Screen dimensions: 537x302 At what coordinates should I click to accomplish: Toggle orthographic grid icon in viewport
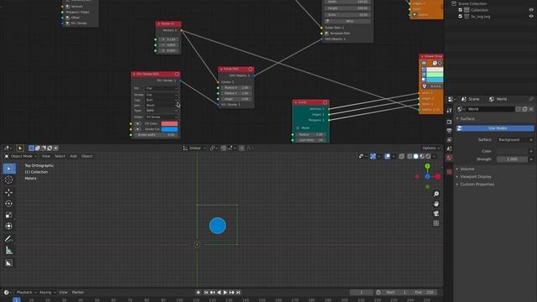[436, 223]
